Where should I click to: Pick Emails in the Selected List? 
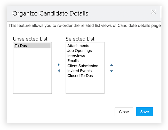point(73,61)
